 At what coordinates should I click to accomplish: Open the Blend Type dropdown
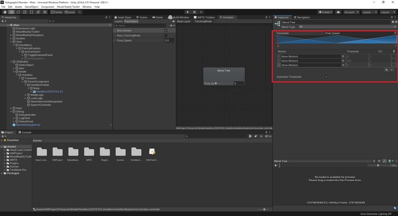347,27
